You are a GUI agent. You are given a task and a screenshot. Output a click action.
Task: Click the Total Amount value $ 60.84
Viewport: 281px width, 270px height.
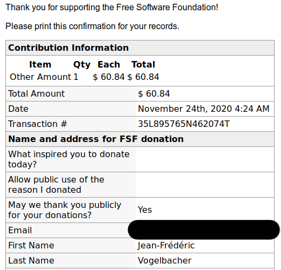(154, 93)
